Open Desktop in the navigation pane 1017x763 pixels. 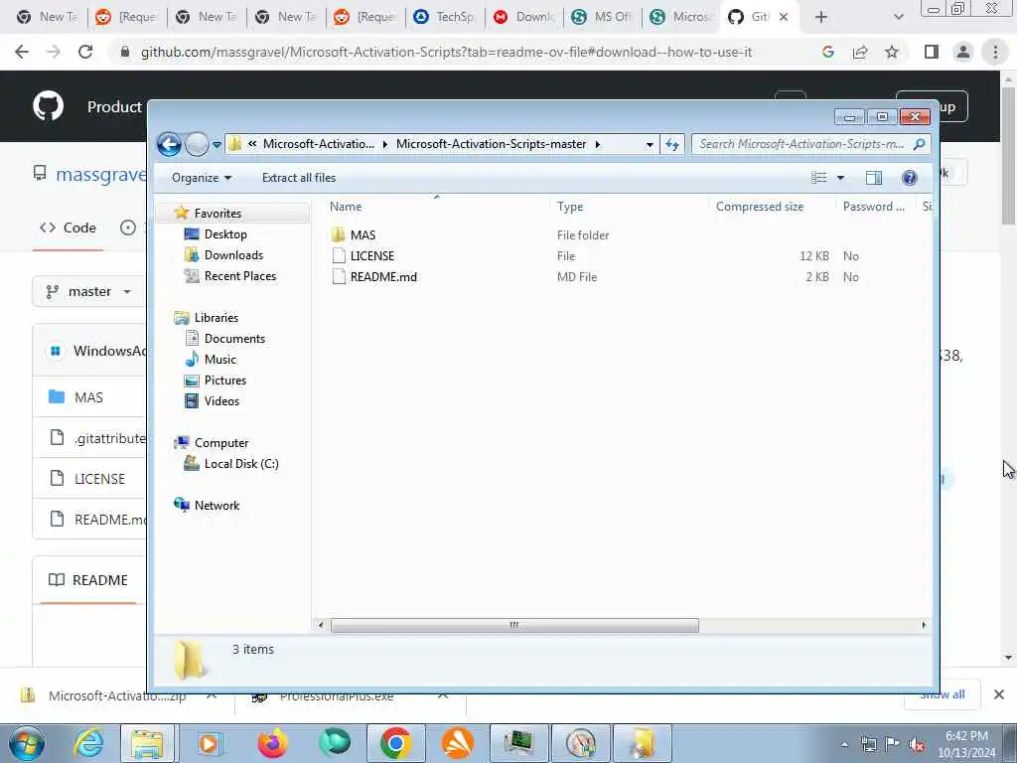coord(225,234)
